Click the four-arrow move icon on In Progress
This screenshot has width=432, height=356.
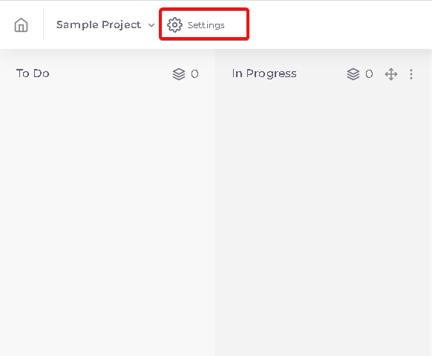(391, 74)
